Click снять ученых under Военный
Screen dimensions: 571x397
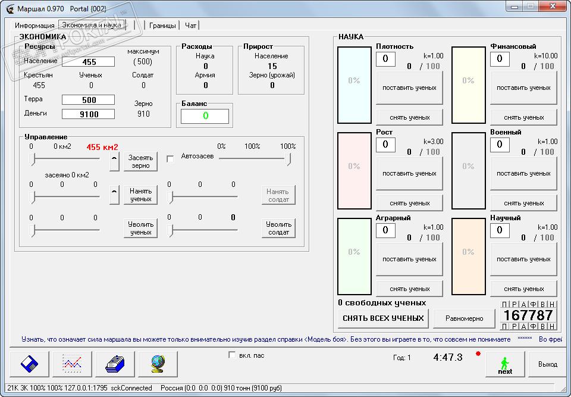click(523, 203)
